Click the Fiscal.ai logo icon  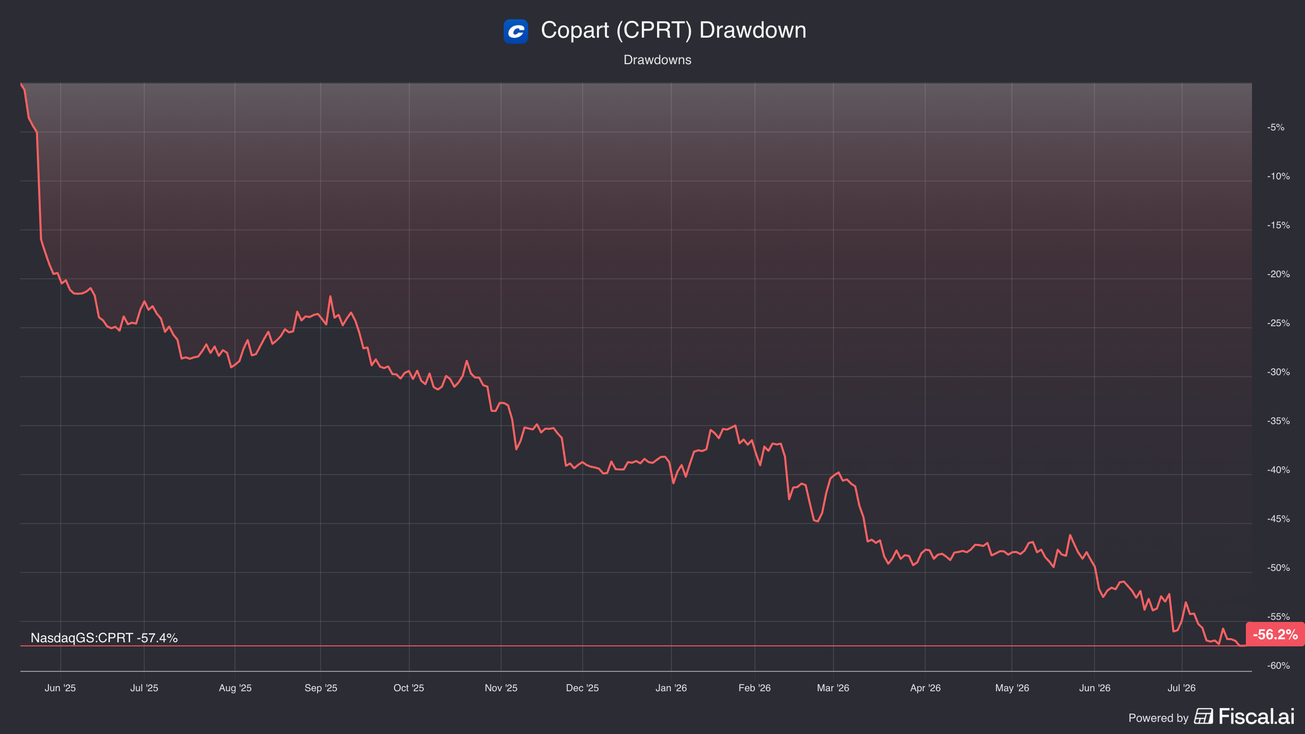pyautogui.click(x=1203, y=716)
